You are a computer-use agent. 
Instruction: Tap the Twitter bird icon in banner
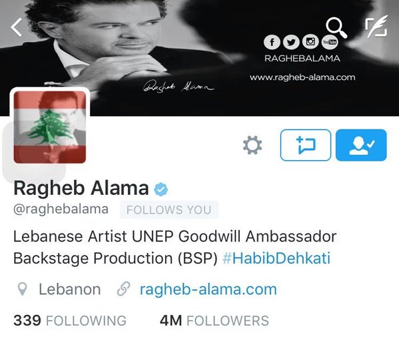[x=291, y=42]
